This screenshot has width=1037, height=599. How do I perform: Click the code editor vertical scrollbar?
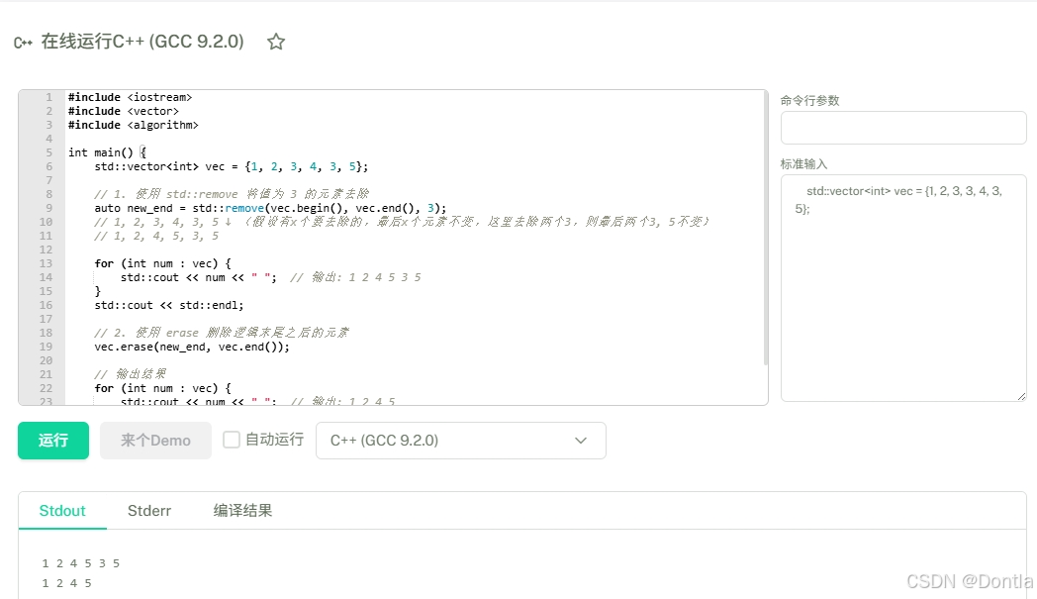pyautogui.click(x=765, y=229)
